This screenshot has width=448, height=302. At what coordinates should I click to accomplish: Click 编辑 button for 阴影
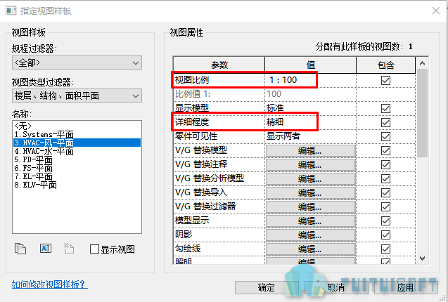tap(311, 235)
